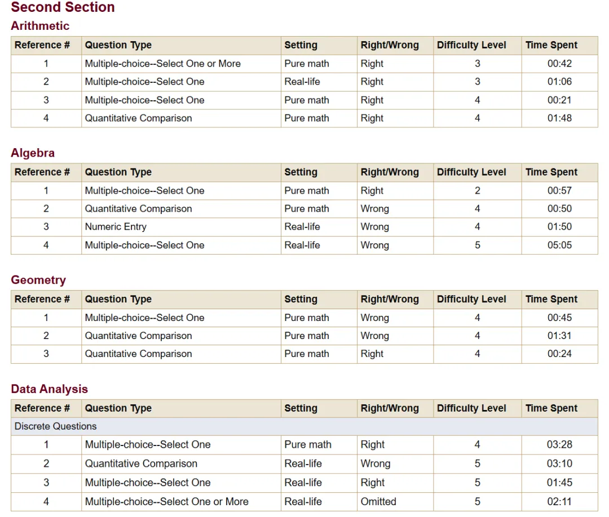Click the Second Section heading
Screen dimensions: 609x517
point(63,7)
